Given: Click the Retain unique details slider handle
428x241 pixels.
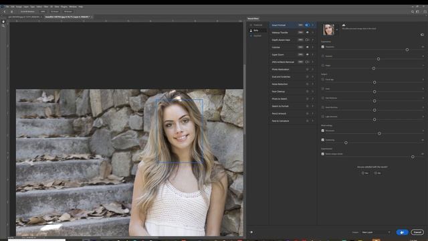Looking at the screenshot, I should click(413, 157).
